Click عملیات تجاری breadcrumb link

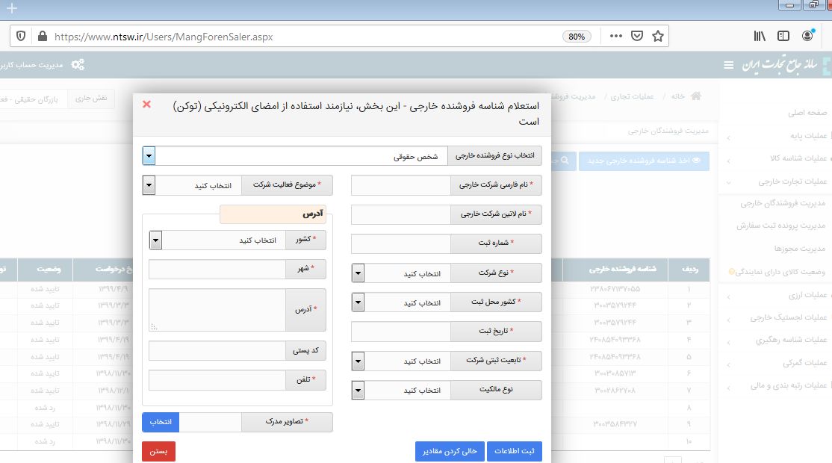click(631, 96)
